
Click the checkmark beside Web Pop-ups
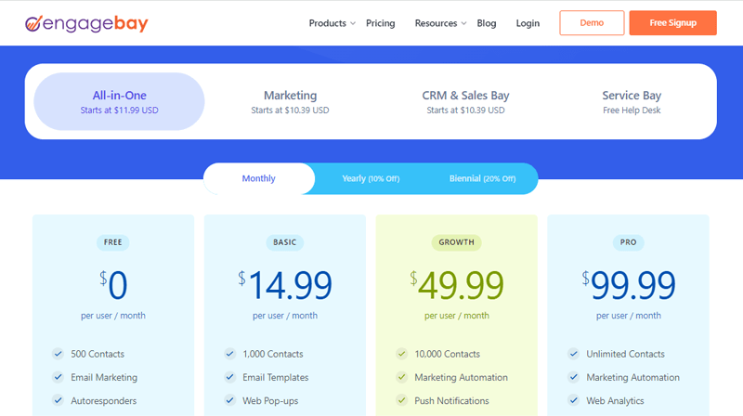229,400
